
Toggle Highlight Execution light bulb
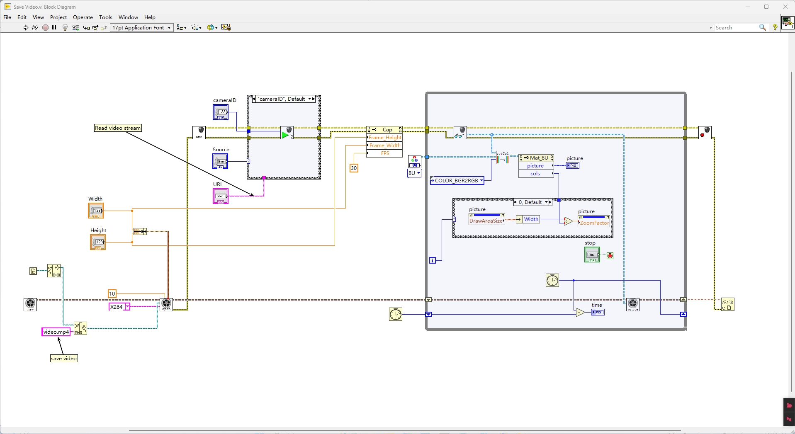(65, 28)
